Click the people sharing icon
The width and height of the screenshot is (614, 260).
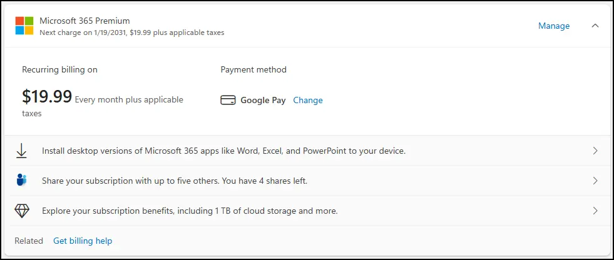(x=21, y=181)
